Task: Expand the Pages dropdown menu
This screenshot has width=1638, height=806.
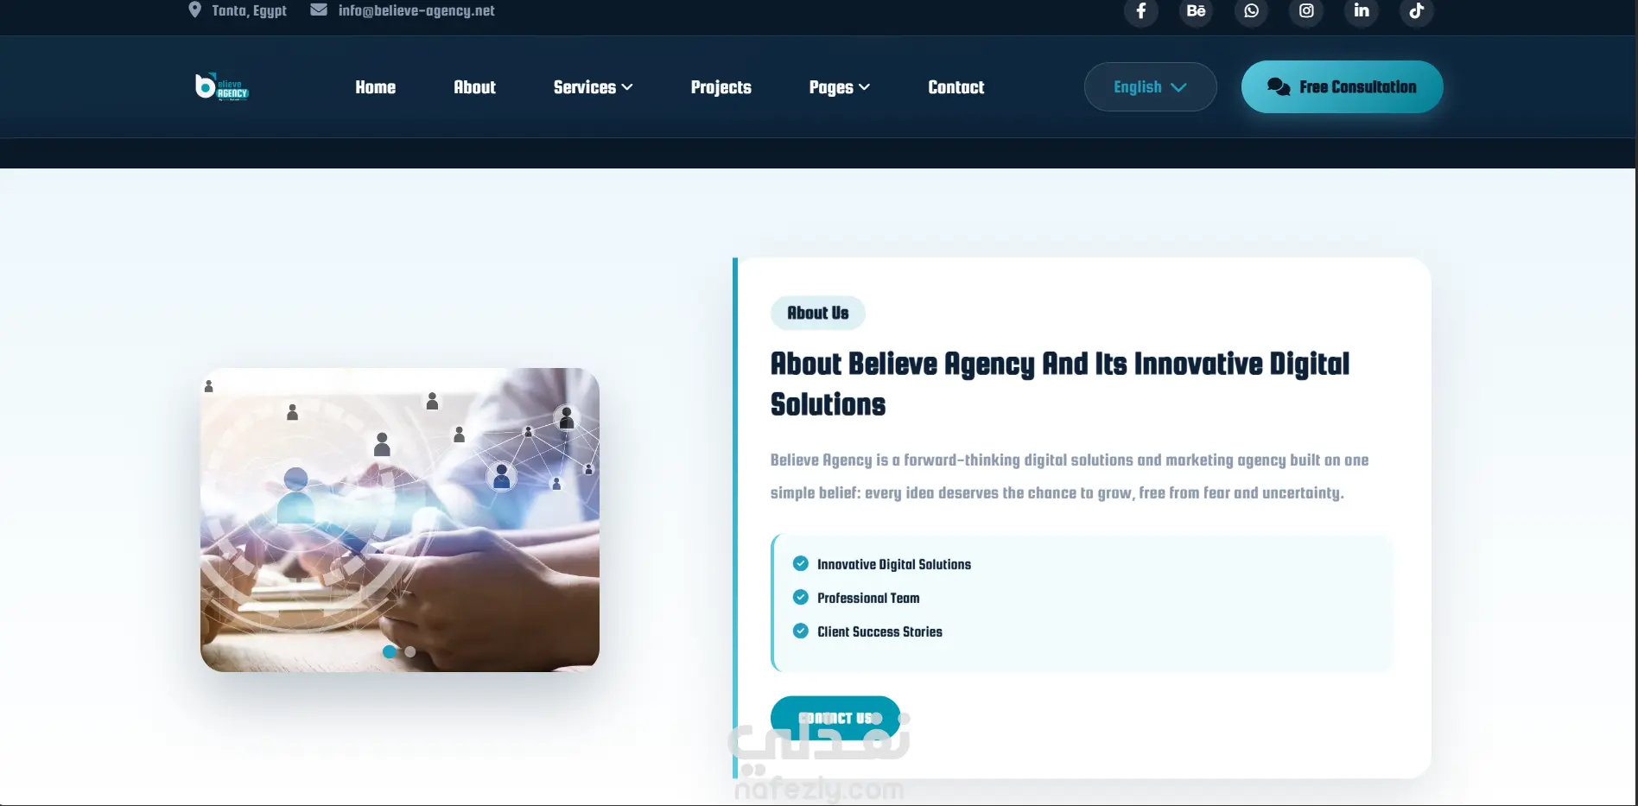Action: click(840, 87)
